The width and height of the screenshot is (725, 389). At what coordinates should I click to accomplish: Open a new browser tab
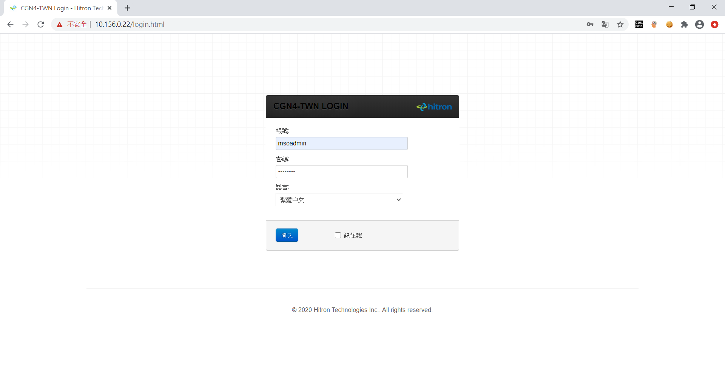pyautogui.click(x=128, y=8)
